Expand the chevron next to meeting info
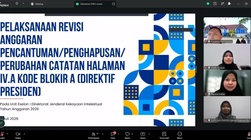Image resolution: width=251 pixels, height=140 pixels. (x=23, y=3)
